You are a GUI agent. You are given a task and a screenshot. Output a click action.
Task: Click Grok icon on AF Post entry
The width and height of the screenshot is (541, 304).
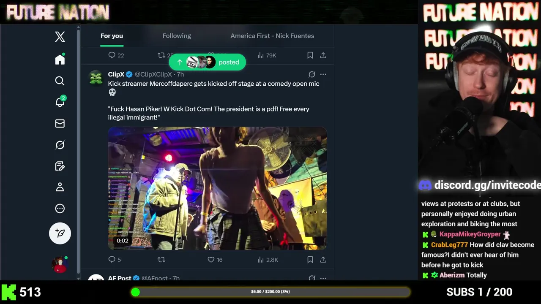(311, 278)
